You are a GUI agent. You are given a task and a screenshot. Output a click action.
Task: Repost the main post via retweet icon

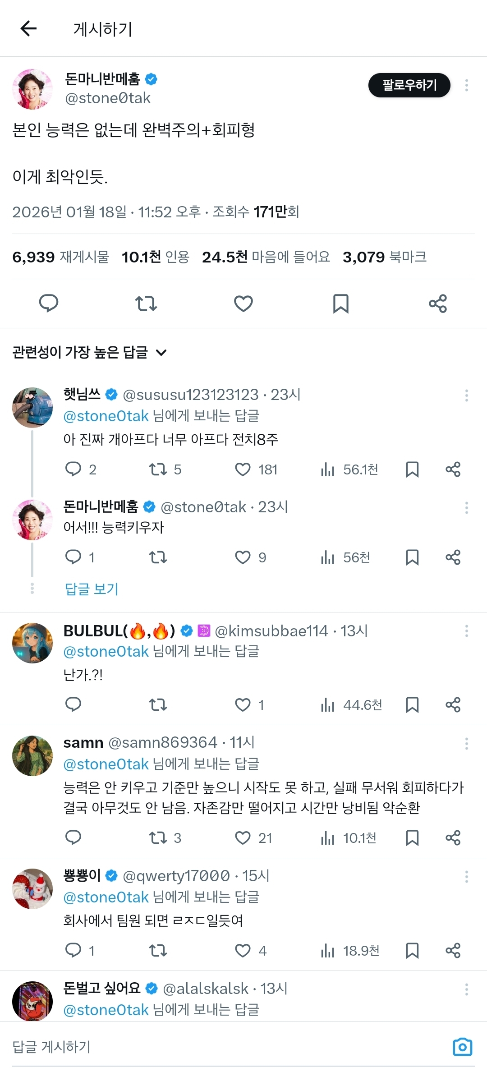click(x=146, y=303)
